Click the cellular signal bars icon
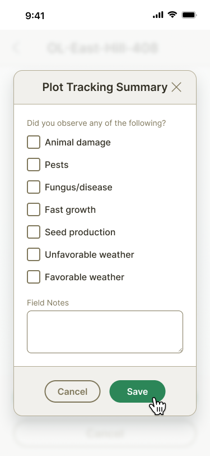 click(158, 15)
